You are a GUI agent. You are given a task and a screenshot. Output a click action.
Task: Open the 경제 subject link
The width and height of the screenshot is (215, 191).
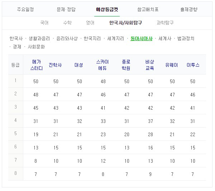pyautogui.click(x=17, y=47)
